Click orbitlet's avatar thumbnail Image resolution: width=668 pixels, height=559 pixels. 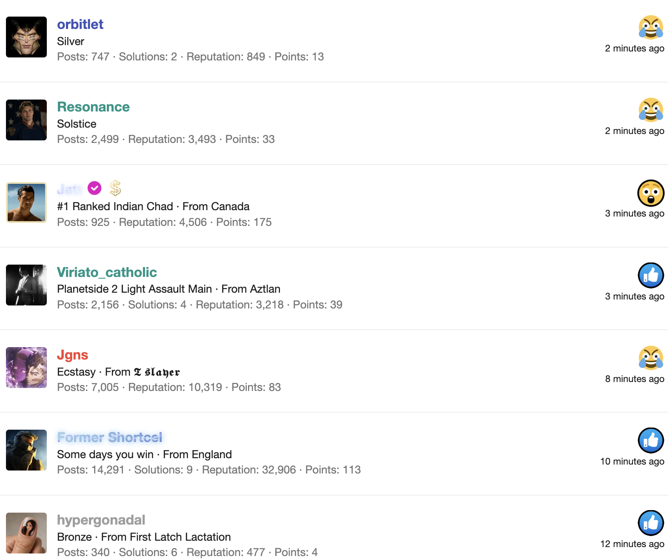click(x=26, y=37)
